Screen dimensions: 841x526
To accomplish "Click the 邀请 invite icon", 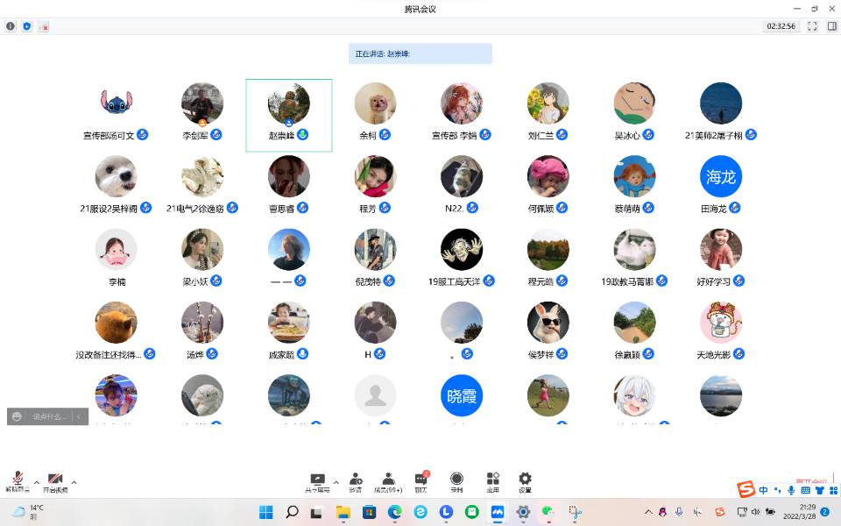I will pyautogui.click(x=356, y=480).
